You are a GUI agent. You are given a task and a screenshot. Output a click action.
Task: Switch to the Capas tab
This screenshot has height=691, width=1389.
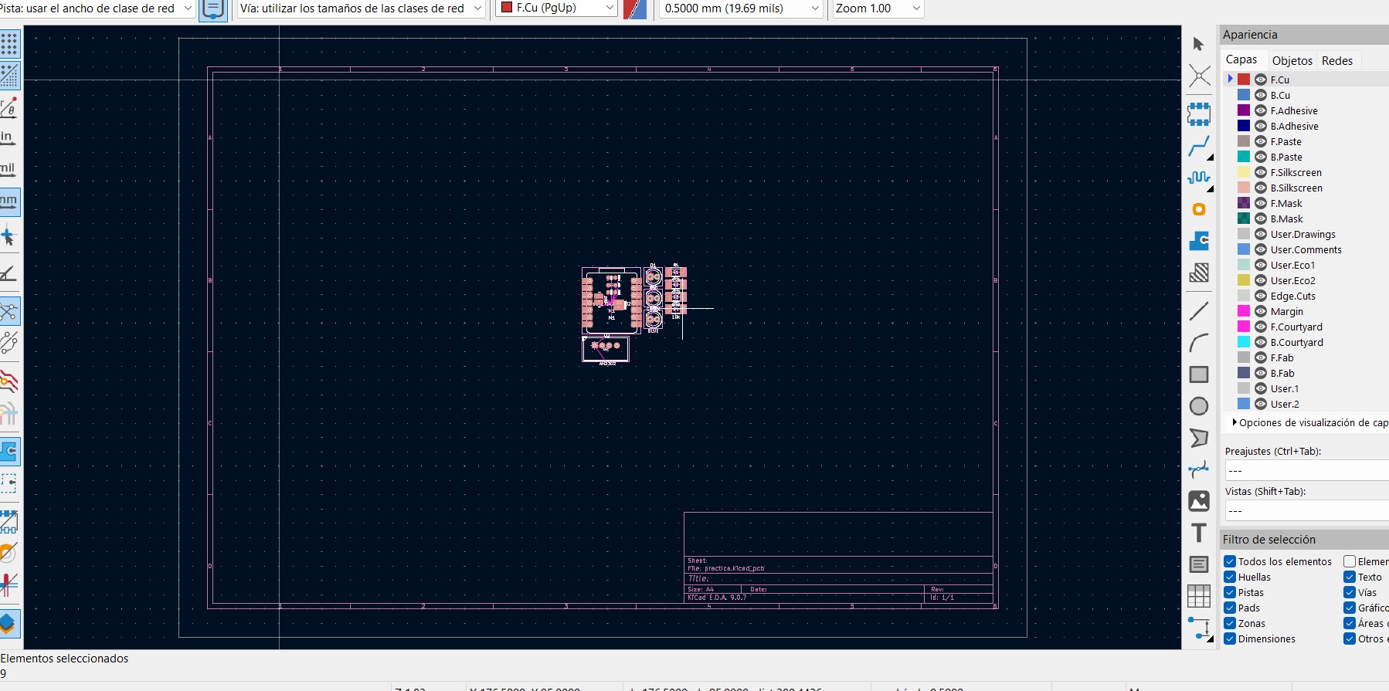tap(1241, 60)
